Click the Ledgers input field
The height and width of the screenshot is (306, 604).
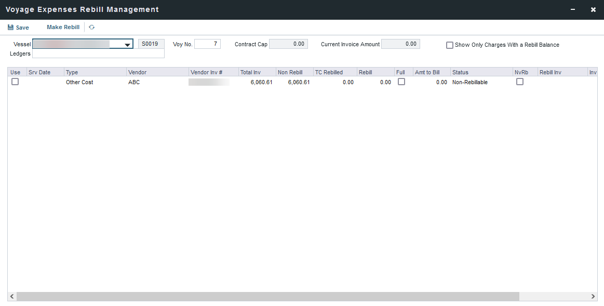98,54
